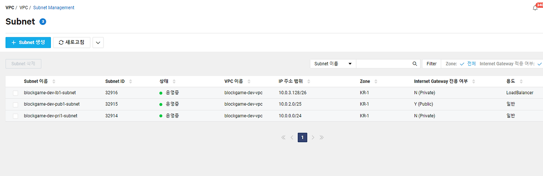The image size is (543, 176).
Task: Click Subnet ID 32914
Action: click(x=111, y=116)
